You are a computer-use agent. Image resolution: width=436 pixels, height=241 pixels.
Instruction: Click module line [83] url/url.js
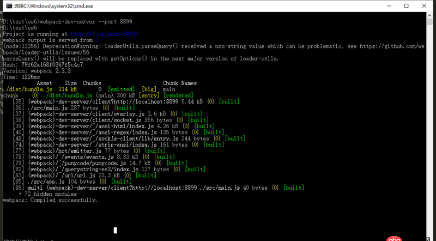(x=84, y=176)
